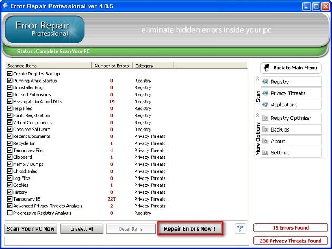
Task: Open the Backups option
Action: pyautogui.click(x=291, y=130)
